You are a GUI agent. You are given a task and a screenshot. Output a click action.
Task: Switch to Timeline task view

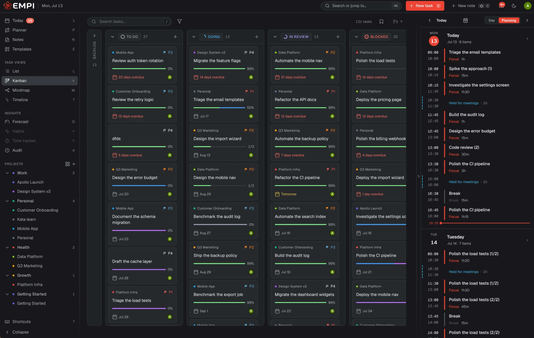coord(40,100)
